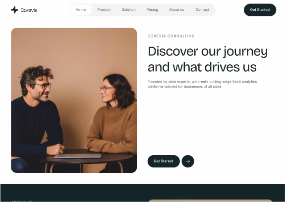Click the navigation pill background bar

143,10
